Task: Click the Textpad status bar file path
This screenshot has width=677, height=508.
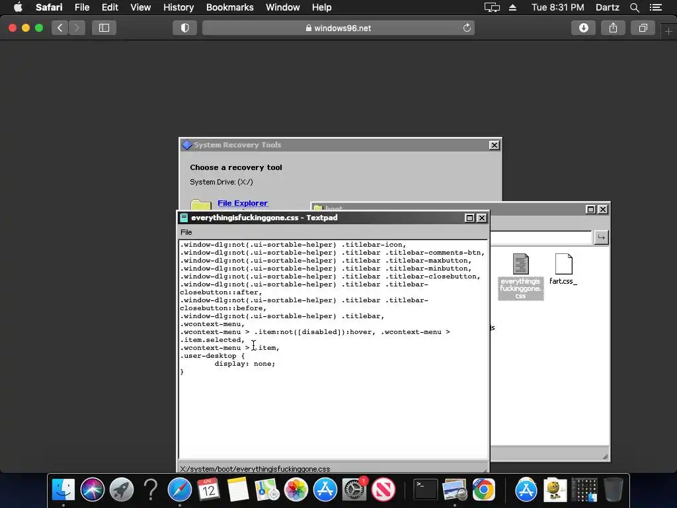Action: point(255,469)
